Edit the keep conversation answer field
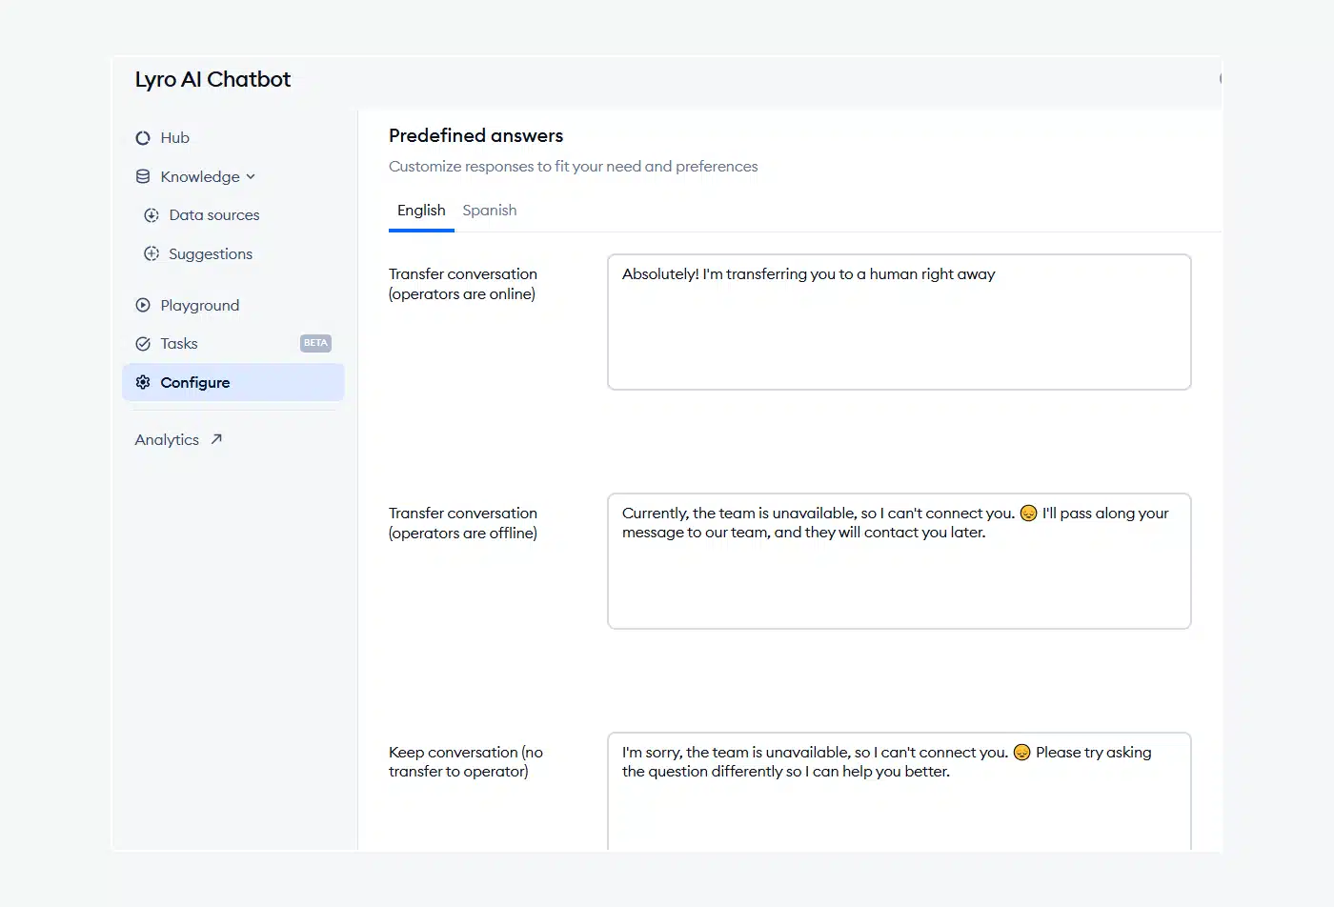 pyautogui.click(x=899, y=792)
